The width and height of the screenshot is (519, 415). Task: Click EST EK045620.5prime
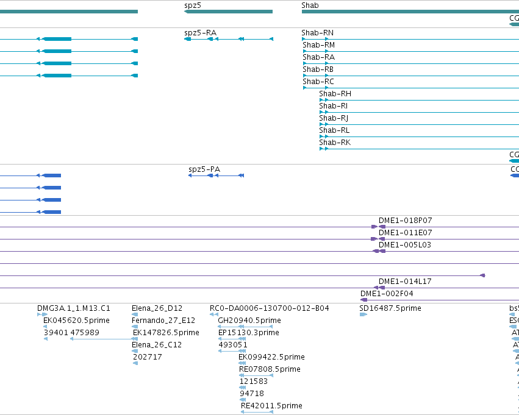tap(76, 321)
